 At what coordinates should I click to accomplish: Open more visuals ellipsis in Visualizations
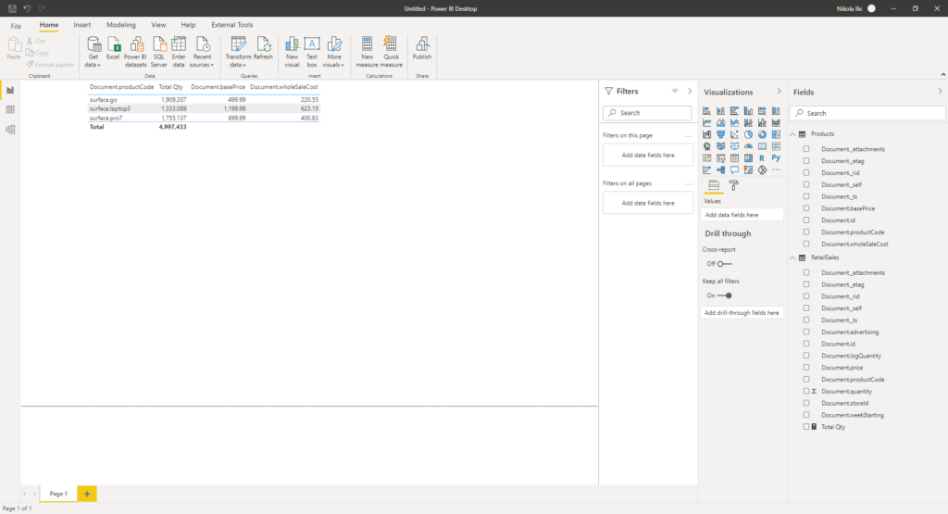(777, 169)
